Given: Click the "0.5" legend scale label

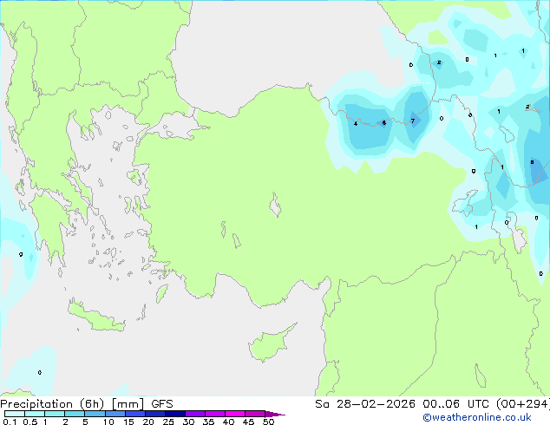Looking at the screenshot, I should pyautogui.click(x=30, y=422).
